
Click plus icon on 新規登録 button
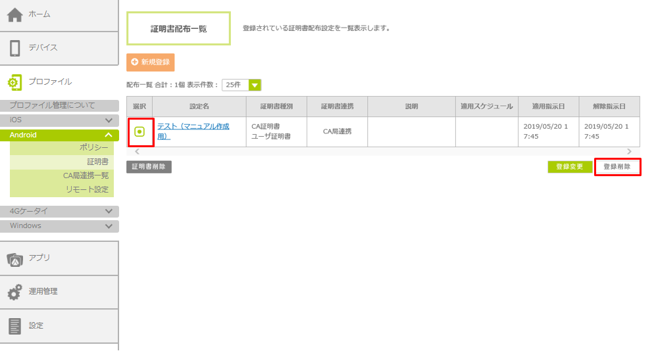pyautogui.click(x=135, y=62)
